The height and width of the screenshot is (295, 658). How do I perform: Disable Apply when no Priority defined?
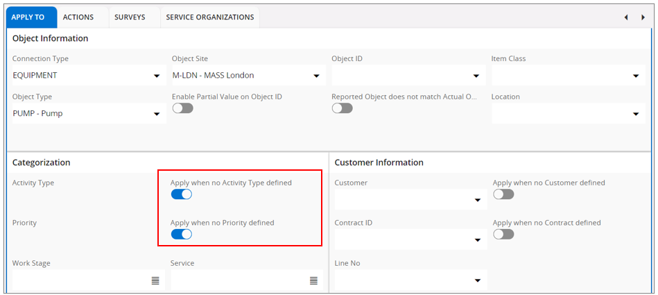click(181, 235)
